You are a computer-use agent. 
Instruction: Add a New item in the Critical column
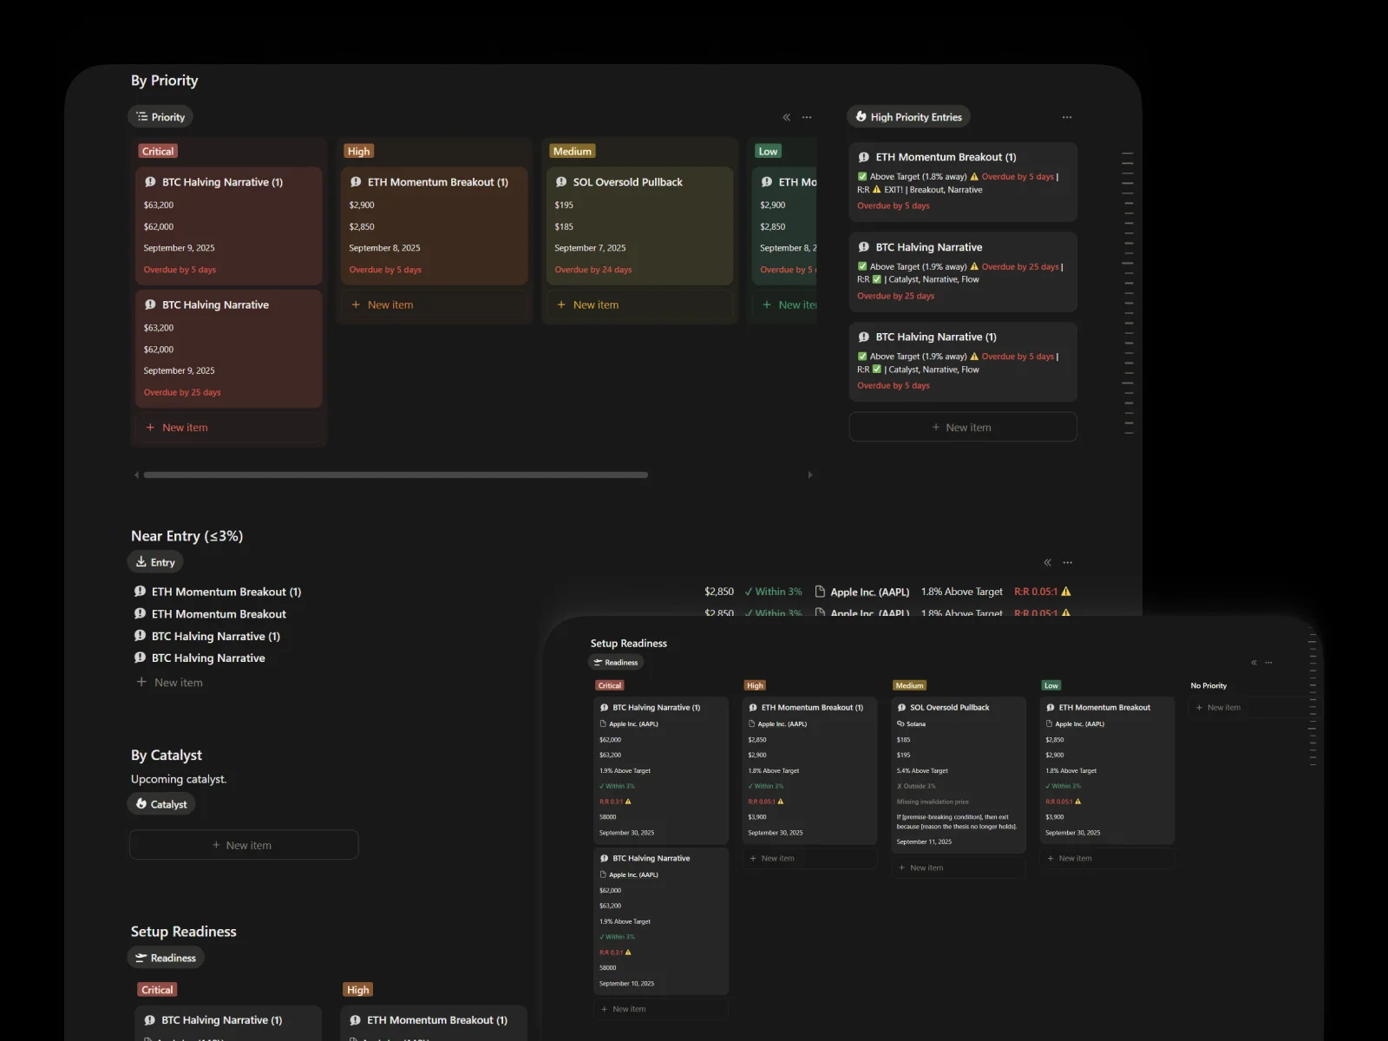coord(185,428)
